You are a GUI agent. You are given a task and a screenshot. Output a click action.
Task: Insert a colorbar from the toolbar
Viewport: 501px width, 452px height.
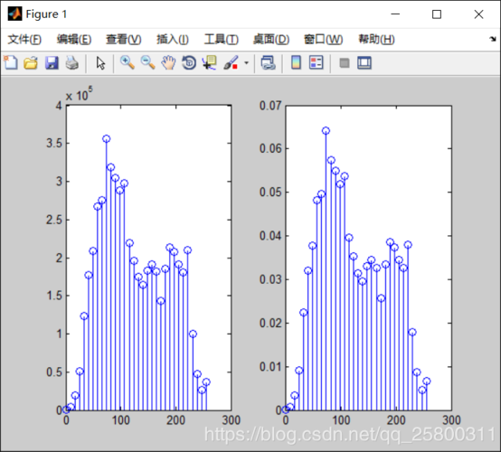(x=297, y=62)
